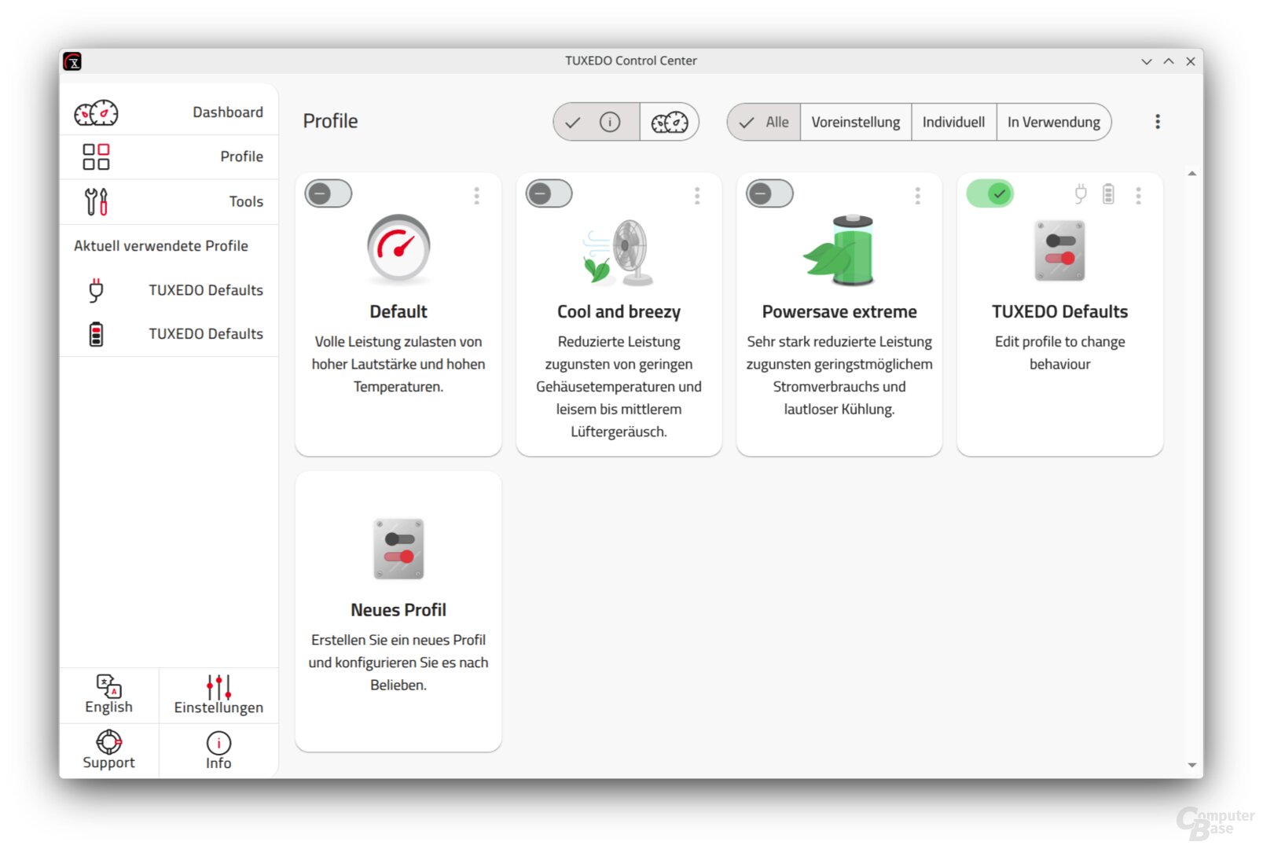Click the Powersave extreme card title
The height and width of the screenshot is (849, 1263).
coord(839,312)
